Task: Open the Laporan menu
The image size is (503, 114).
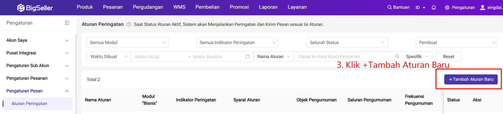Action: [268, 7]
